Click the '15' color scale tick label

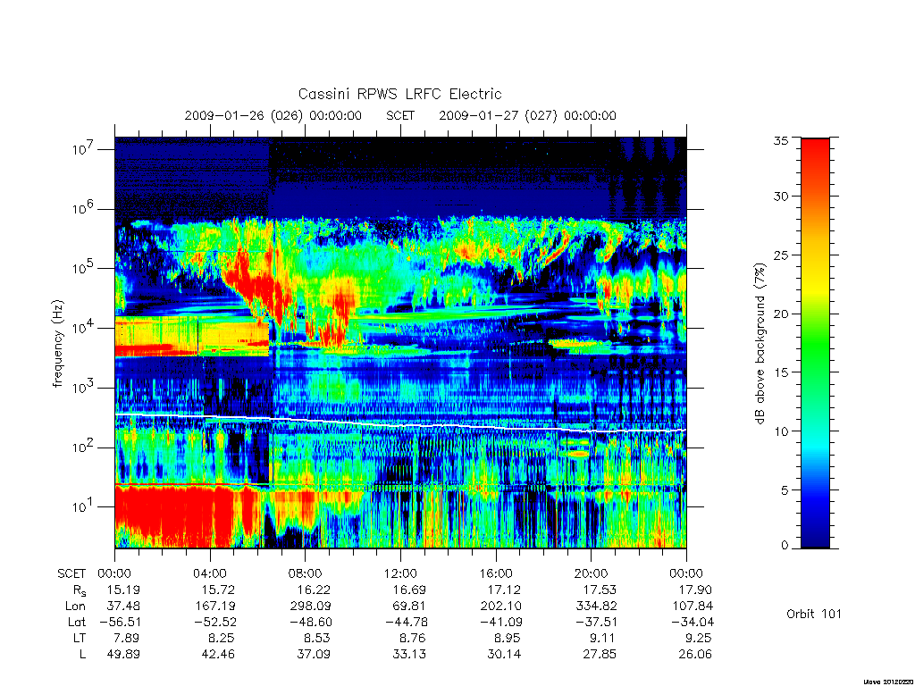pyautogui.click(x=781, y=372)
